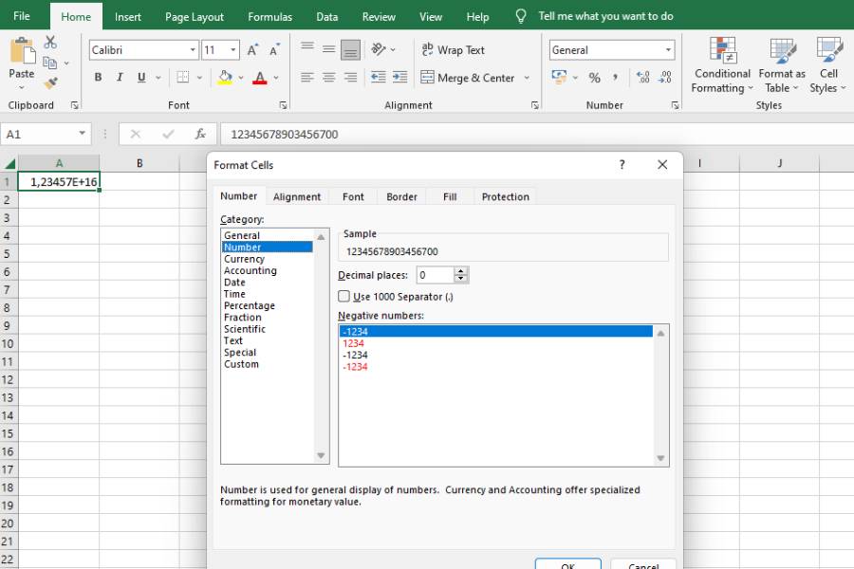Open fill color dropdown arrow
Image resolution: width=854 pixels, height=569 pixels.
241,78
